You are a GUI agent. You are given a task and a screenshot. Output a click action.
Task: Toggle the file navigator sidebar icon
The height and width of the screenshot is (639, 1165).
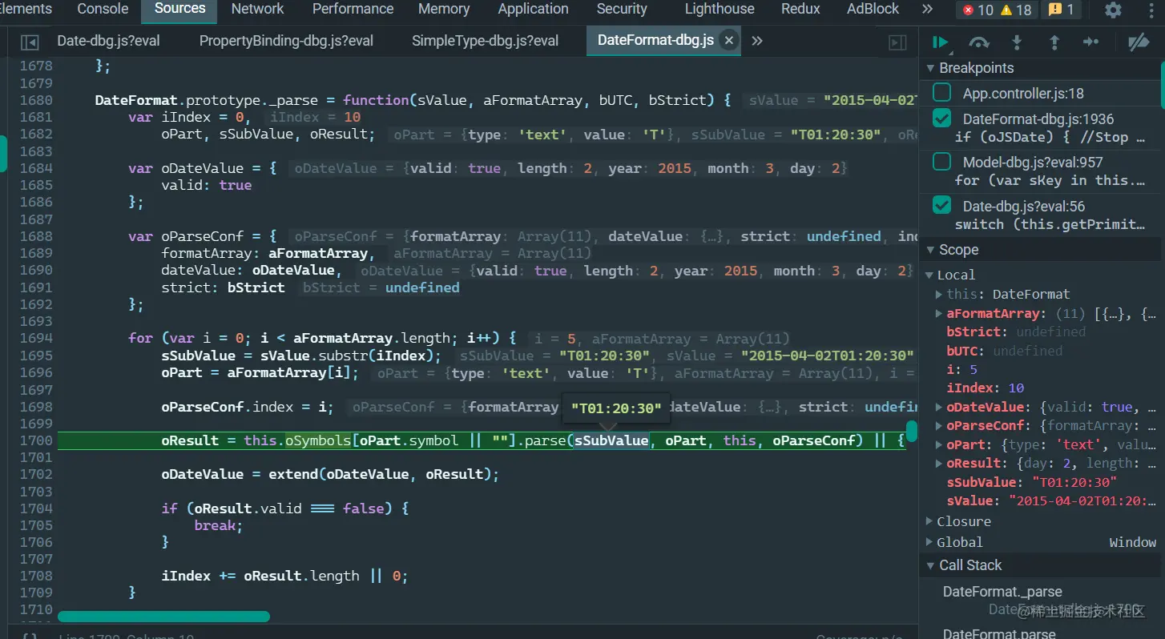tap(30, 42)
